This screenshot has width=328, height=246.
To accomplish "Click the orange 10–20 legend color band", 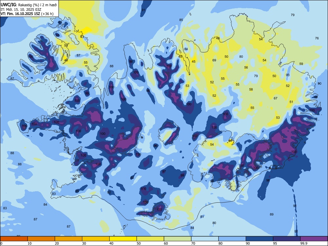I will click(41, 239).
